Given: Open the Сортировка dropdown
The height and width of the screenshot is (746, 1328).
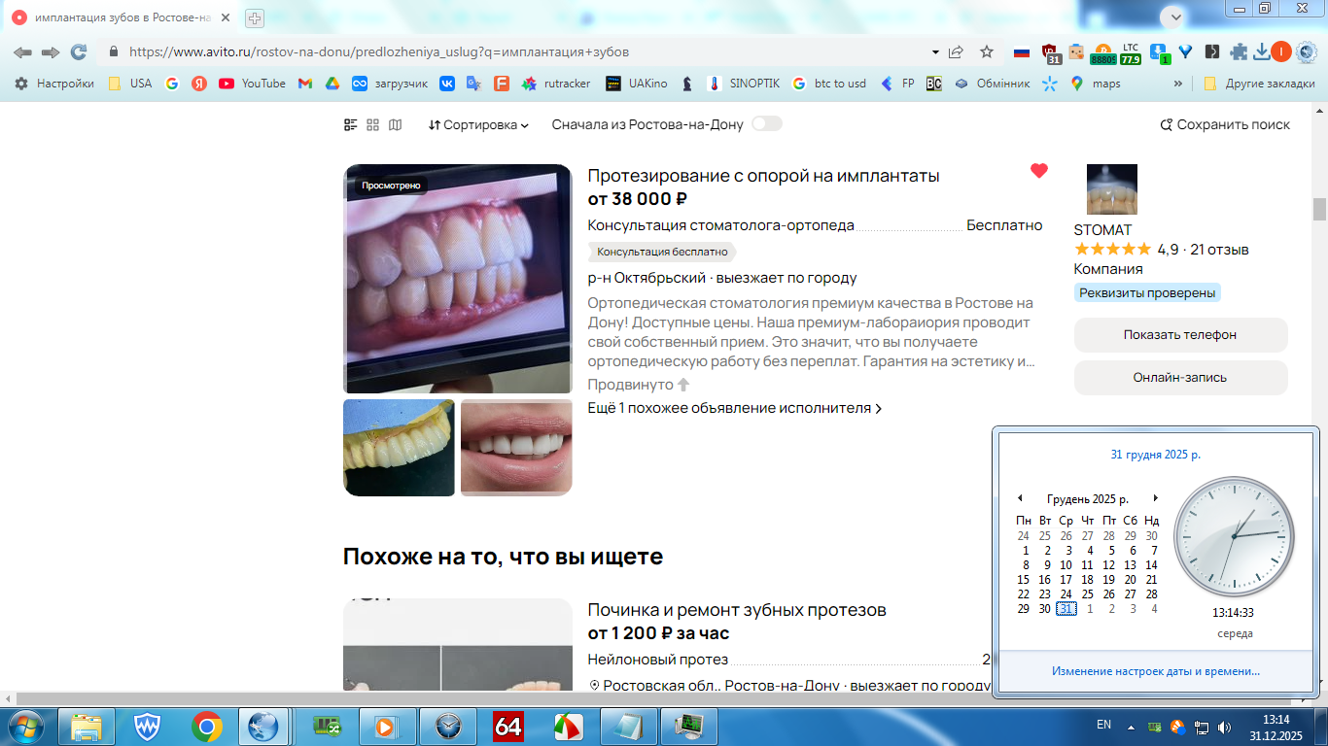Looking at the screenshot, I should pyautogui.click(x=478, y=124).
